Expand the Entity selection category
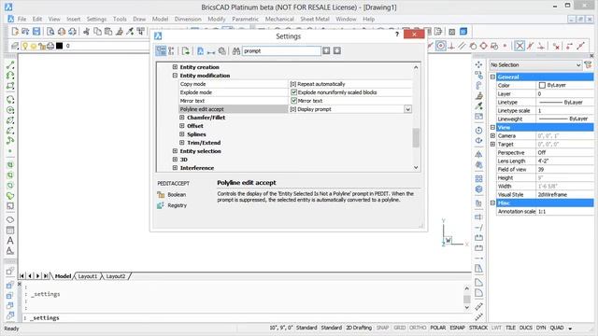Image resolution: width=598 pixels, height=336 pixels. 175,151
